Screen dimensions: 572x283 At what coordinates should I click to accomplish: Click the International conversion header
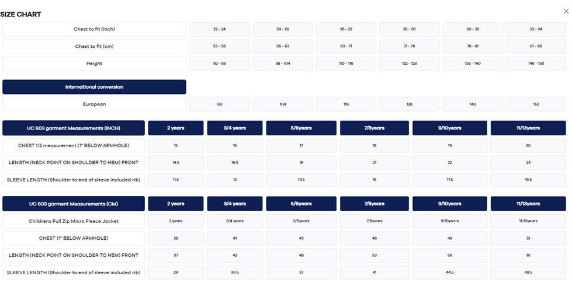[x=94, y=87]
